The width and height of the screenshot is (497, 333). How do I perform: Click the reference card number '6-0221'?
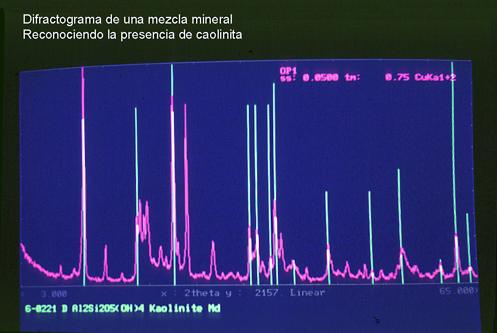point(40,309)
